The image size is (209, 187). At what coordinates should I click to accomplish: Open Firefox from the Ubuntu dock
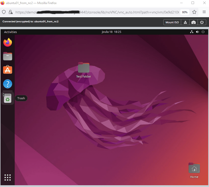8,42
